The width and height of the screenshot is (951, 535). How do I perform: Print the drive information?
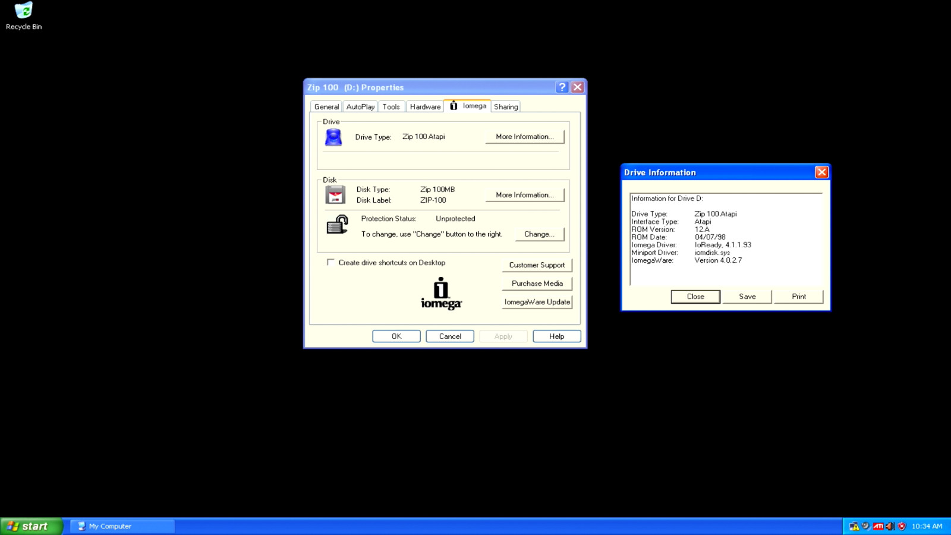[x=799, y=297]
